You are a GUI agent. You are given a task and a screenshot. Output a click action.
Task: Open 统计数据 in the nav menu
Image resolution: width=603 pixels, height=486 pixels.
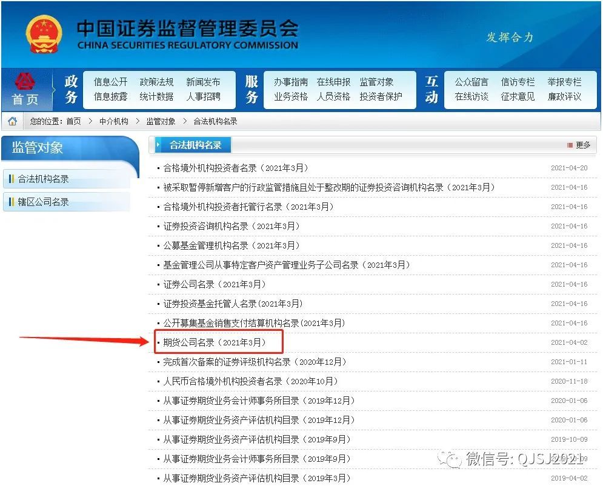(156, 96)
